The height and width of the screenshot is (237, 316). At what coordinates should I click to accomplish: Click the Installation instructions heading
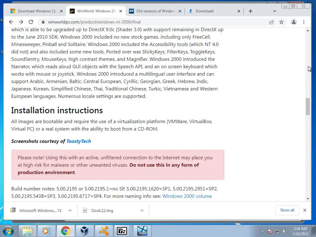point(57,110)
